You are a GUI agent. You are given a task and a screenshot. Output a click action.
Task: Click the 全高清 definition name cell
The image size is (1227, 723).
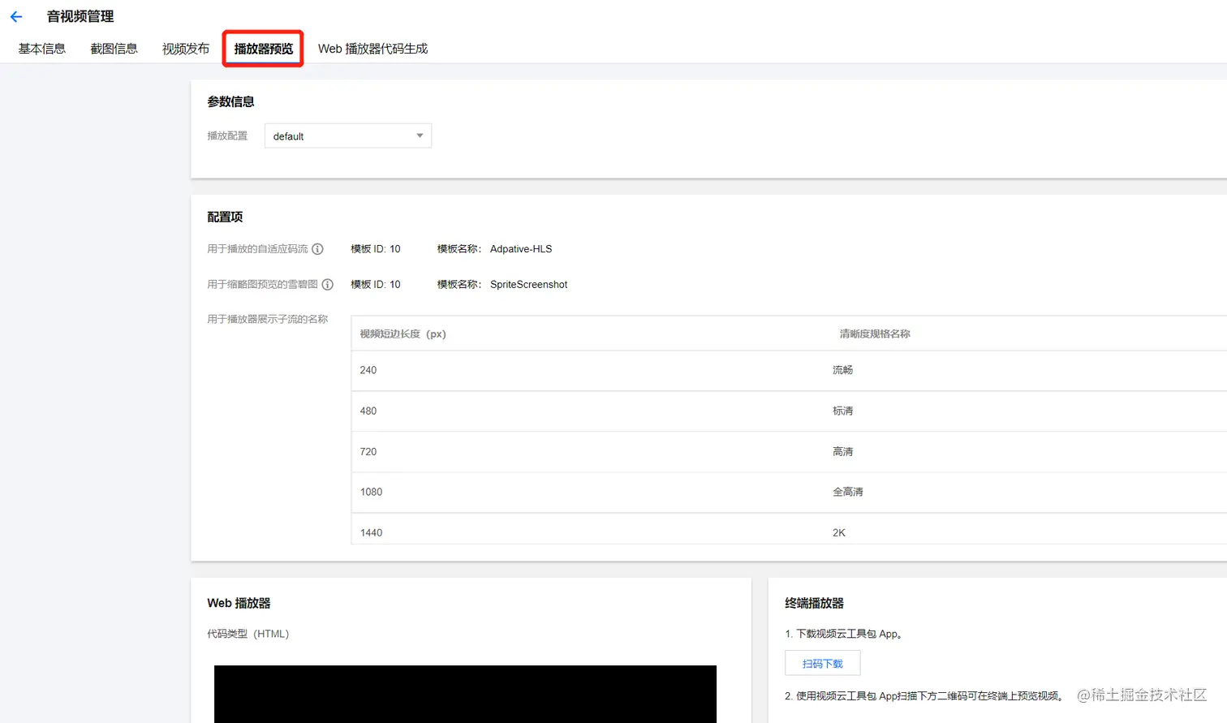pos(848,492)
